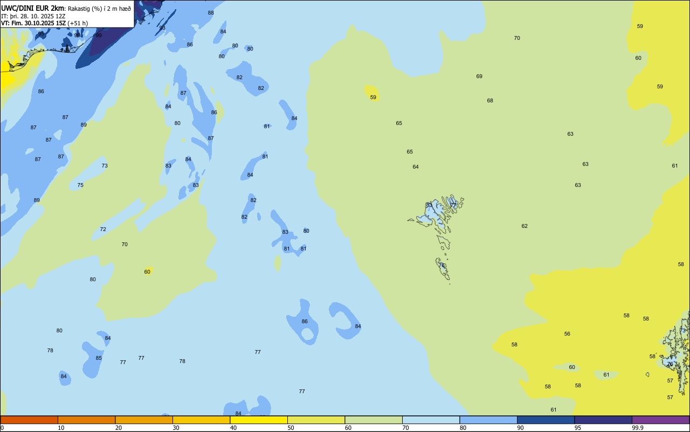Click the humidity value '75' on map
The image size is (690, 432).
coord(80,185)
